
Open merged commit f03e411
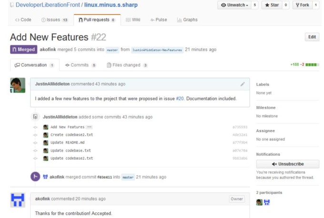tap(104, 177)
